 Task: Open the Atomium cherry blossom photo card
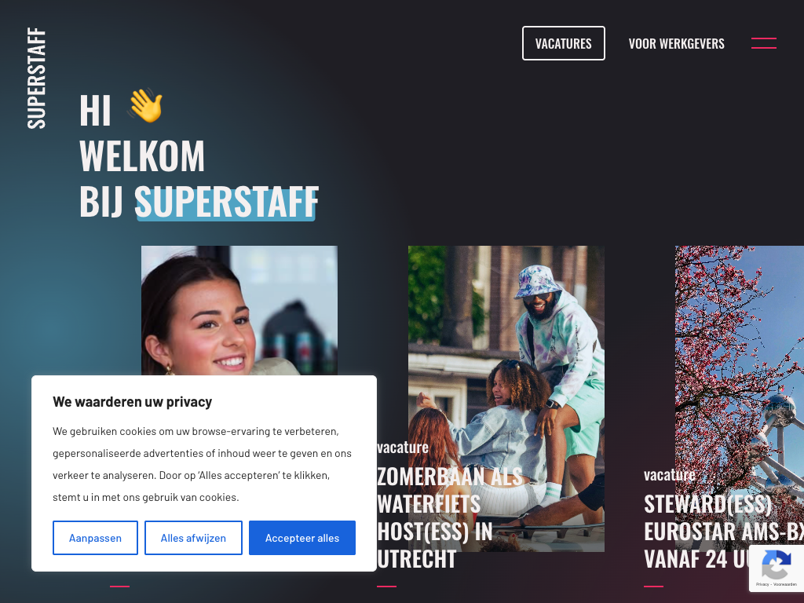click(740, 398)
